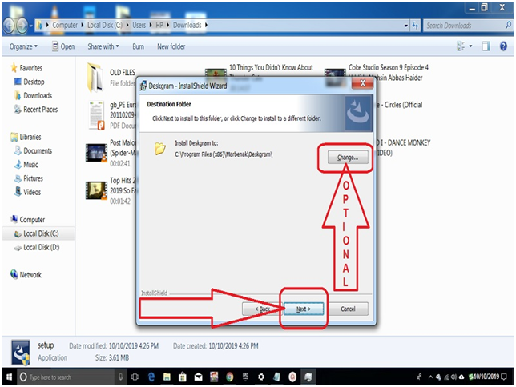Click the People icon in system tray
Image resolution: width=516 pixels, height=387 pixels.
(x=419, y=377)
